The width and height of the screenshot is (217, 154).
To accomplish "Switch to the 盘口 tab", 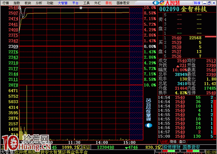I will coord(182,142).
